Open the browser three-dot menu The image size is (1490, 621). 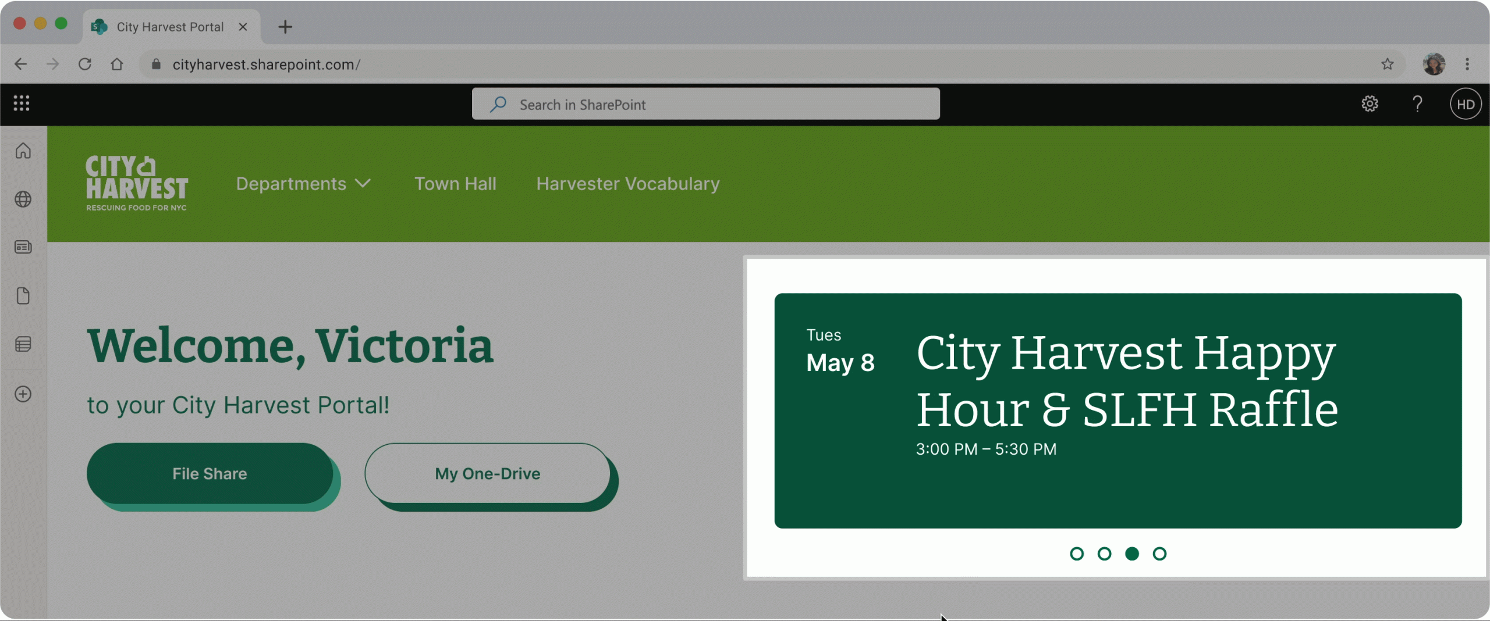(x=1467, y=64)
